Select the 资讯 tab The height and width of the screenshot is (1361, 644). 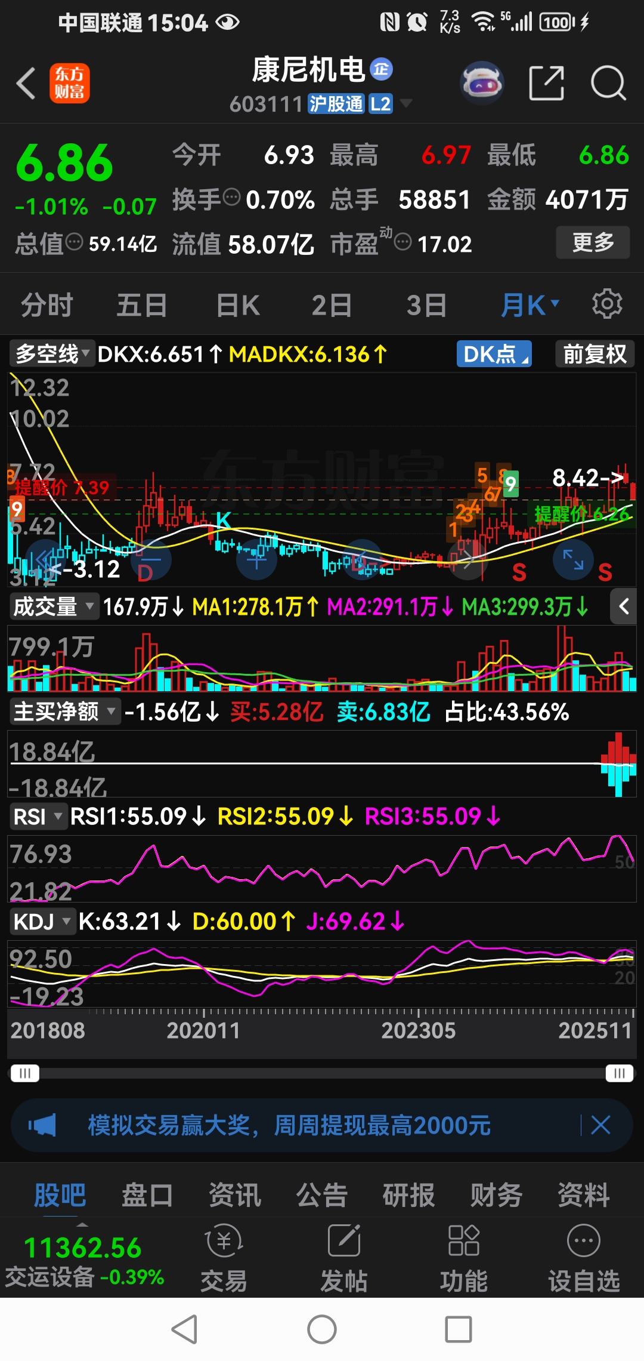[235, 1195]
